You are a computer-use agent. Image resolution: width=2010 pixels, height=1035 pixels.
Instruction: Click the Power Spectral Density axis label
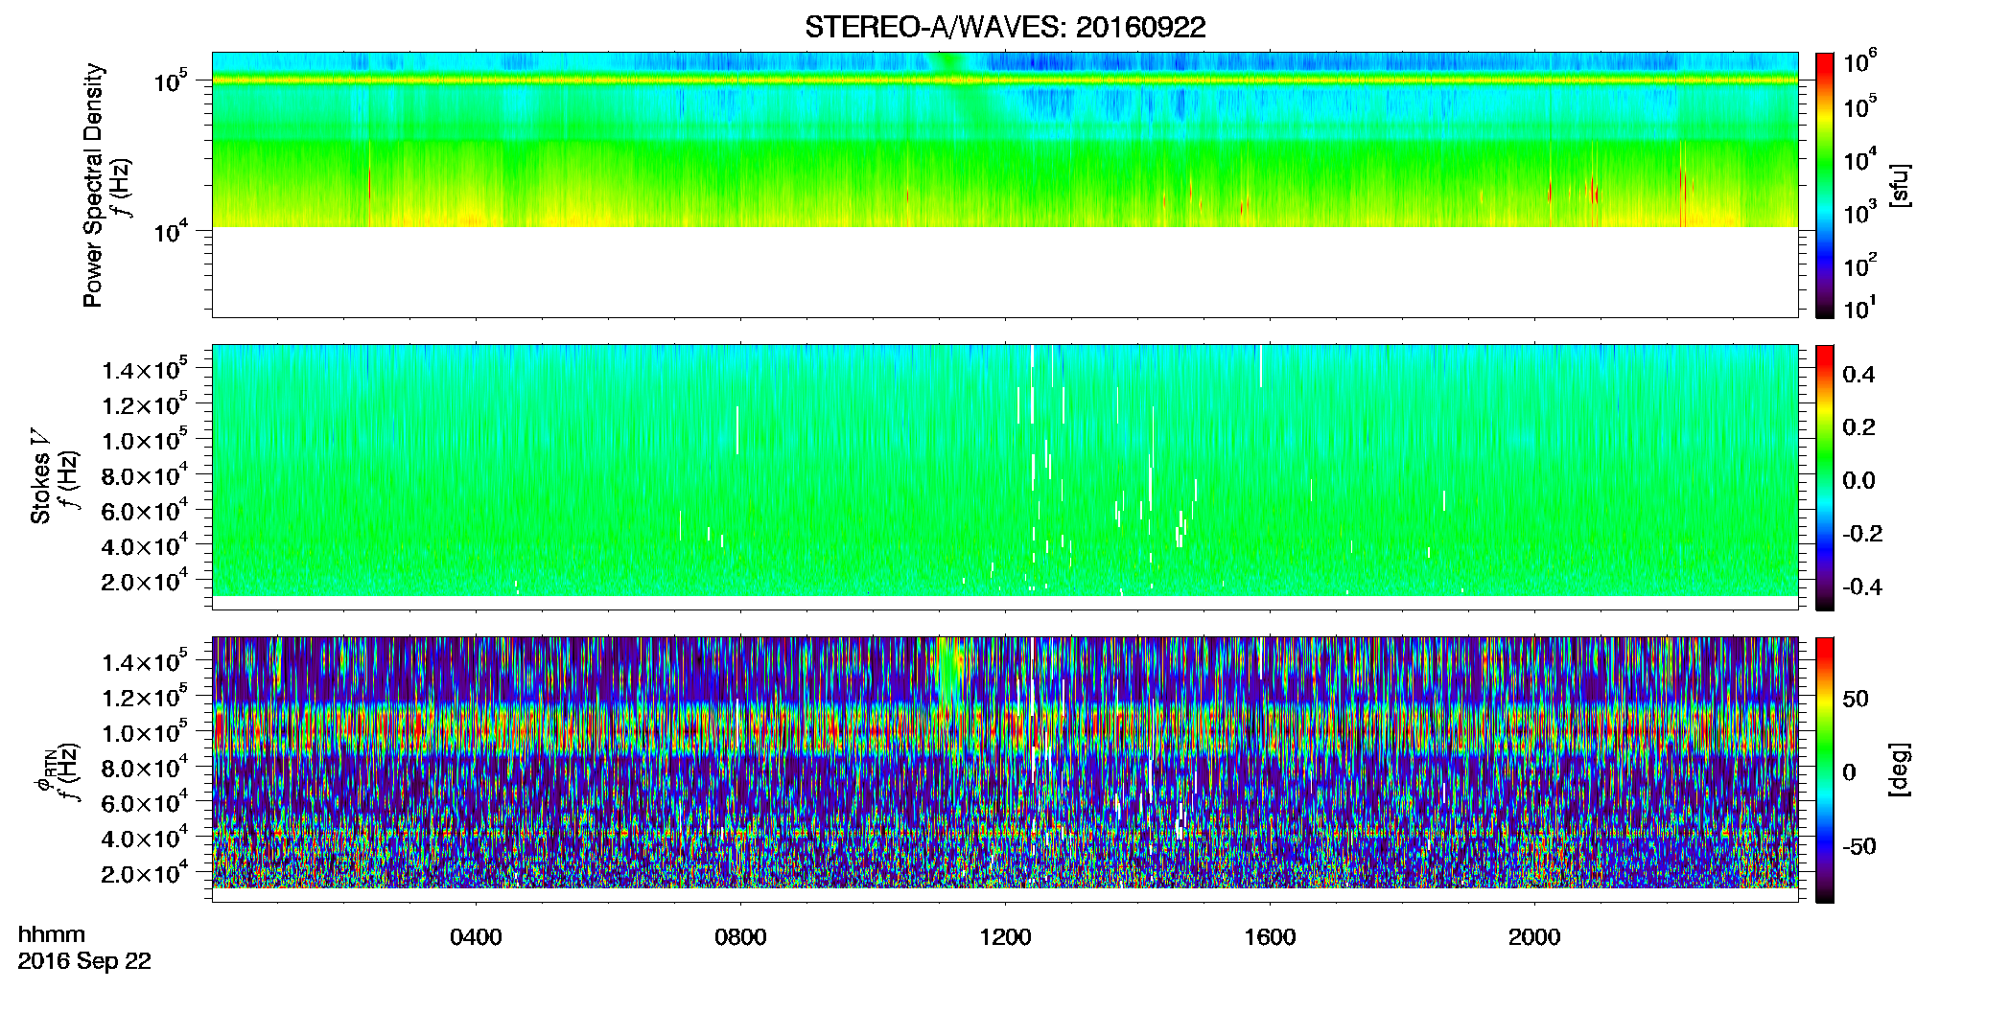pyautogui.click(x=93, y=185)
